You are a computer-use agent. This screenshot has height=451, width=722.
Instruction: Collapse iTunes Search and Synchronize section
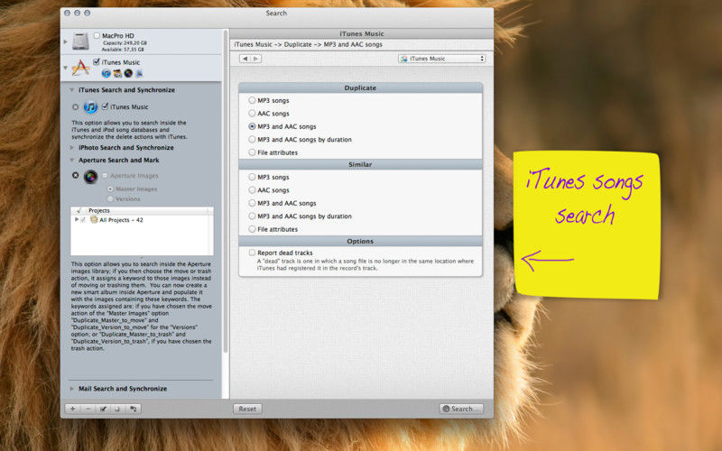72,90
